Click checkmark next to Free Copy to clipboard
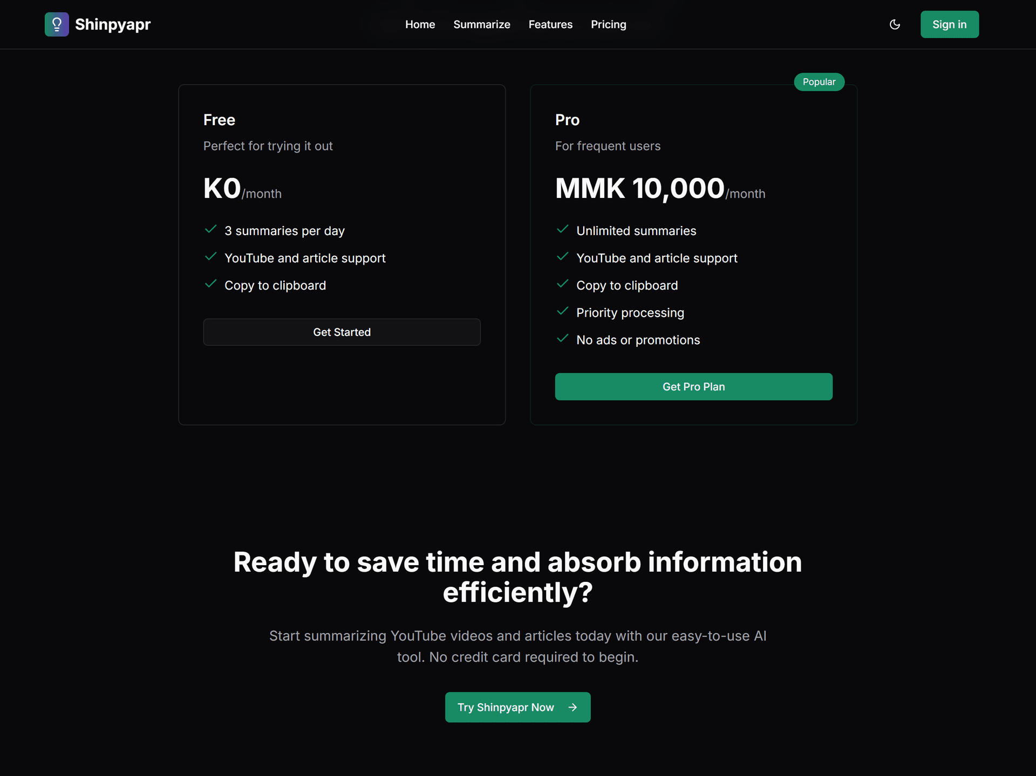 click(211, 284)
